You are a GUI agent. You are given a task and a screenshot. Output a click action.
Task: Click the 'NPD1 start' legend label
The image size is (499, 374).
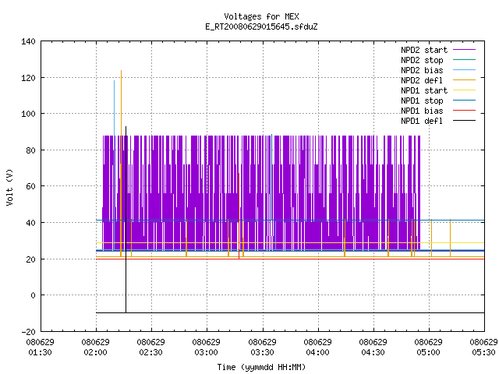(x=424, y=90)
